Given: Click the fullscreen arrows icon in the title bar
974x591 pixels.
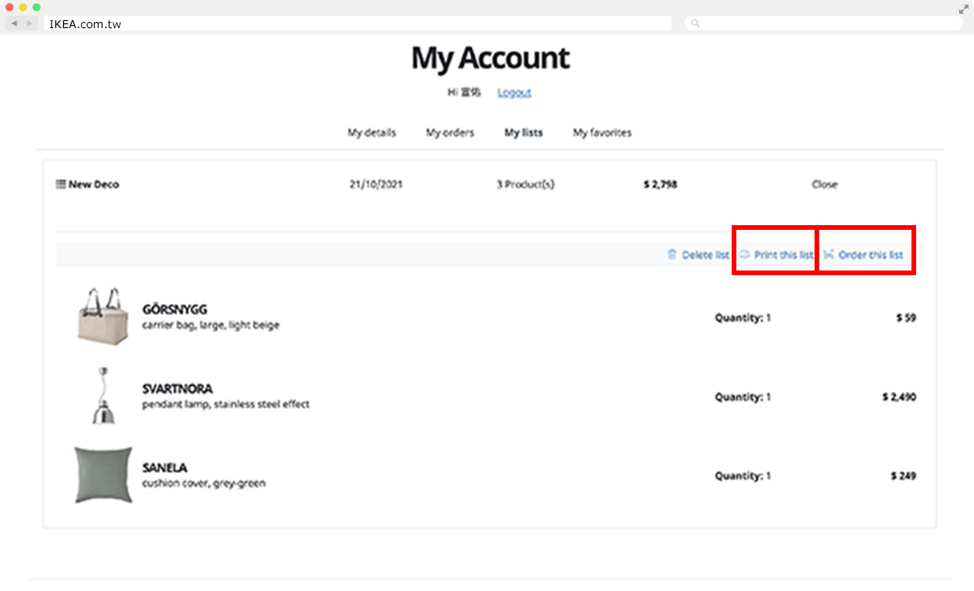Looking at the screenshot, I should tap(963, 9).
